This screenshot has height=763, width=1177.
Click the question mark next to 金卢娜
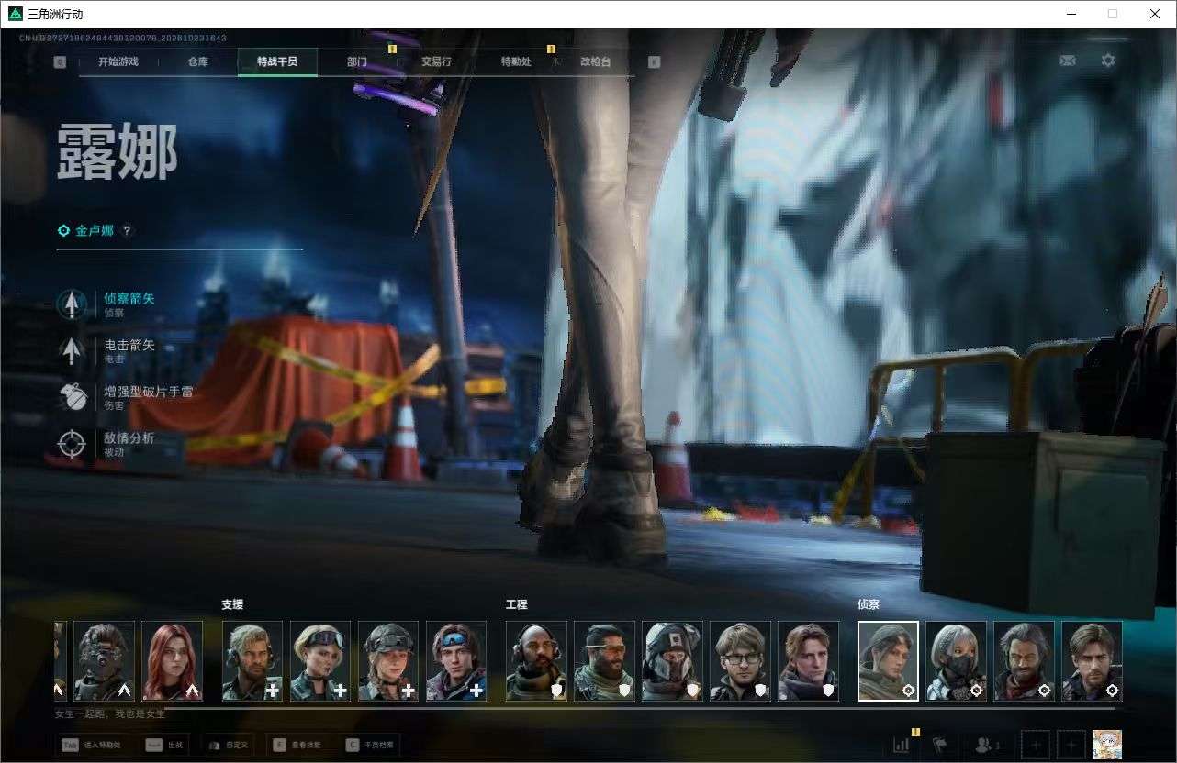pyautogui.click(x=128, y=231)
